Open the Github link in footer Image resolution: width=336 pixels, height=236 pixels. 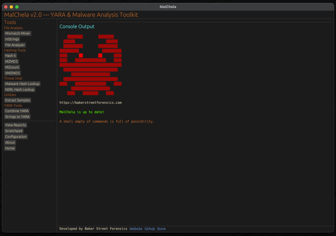tap(150, 229)
